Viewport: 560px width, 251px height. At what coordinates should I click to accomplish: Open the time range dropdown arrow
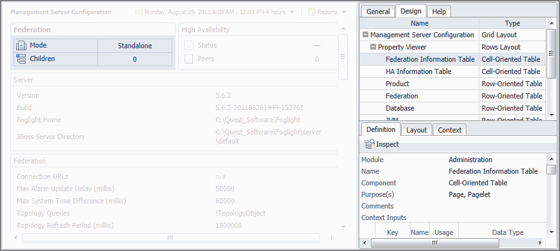[x=292, y=12]
